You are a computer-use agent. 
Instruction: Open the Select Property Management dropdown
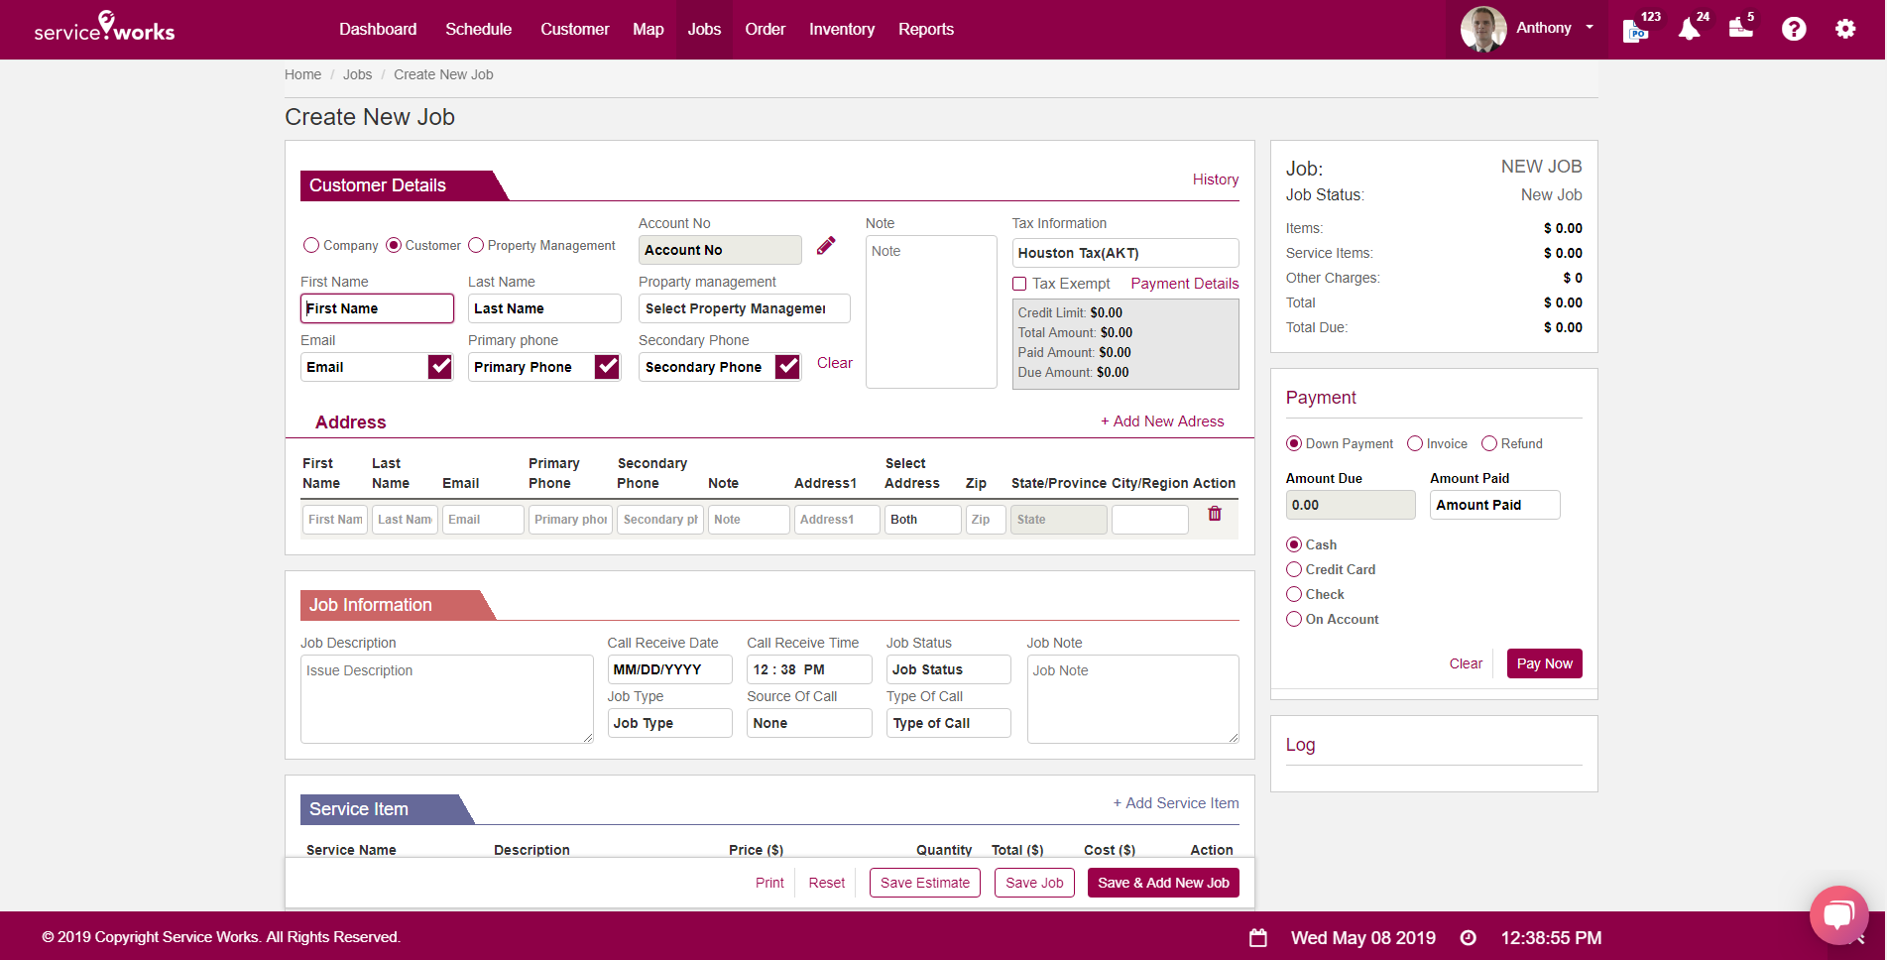coord(744,308)
